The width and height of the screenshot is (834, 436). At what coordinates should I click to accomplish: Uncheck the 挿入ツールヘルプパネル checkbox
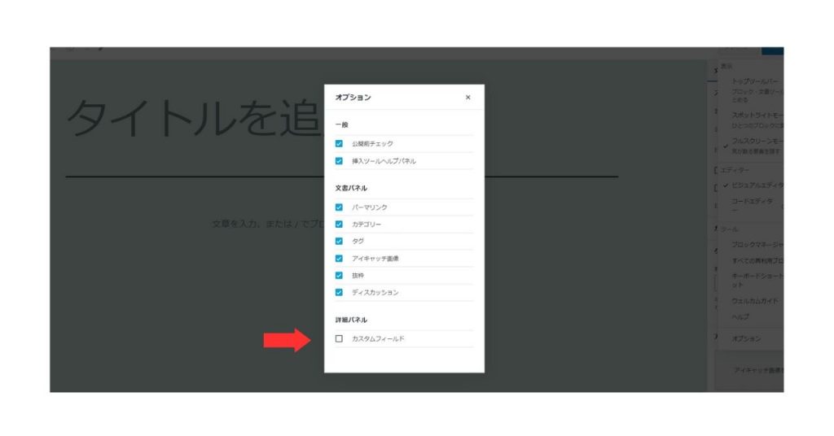click(339, 161)
